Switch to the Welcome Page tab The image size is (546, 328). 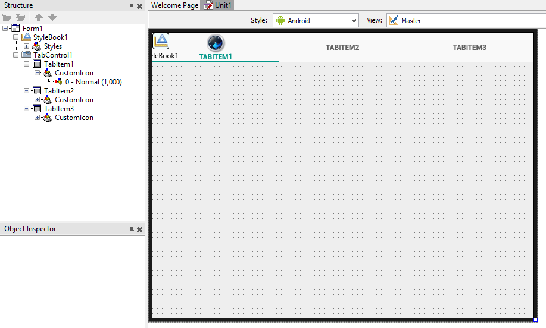(x=174, y=5)
